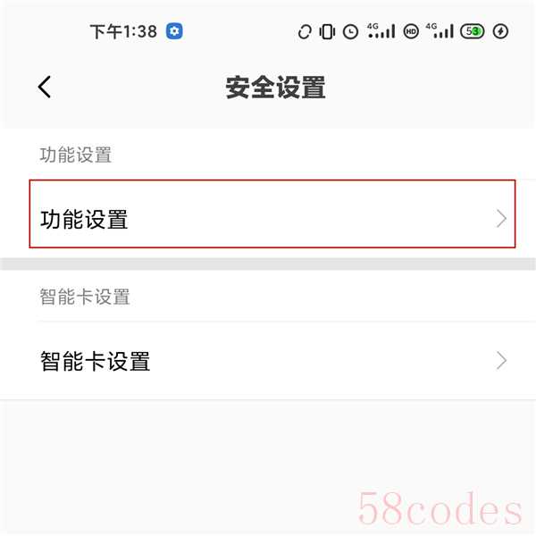Tap the second 4G signal bars icon

[x=440, y=30]
